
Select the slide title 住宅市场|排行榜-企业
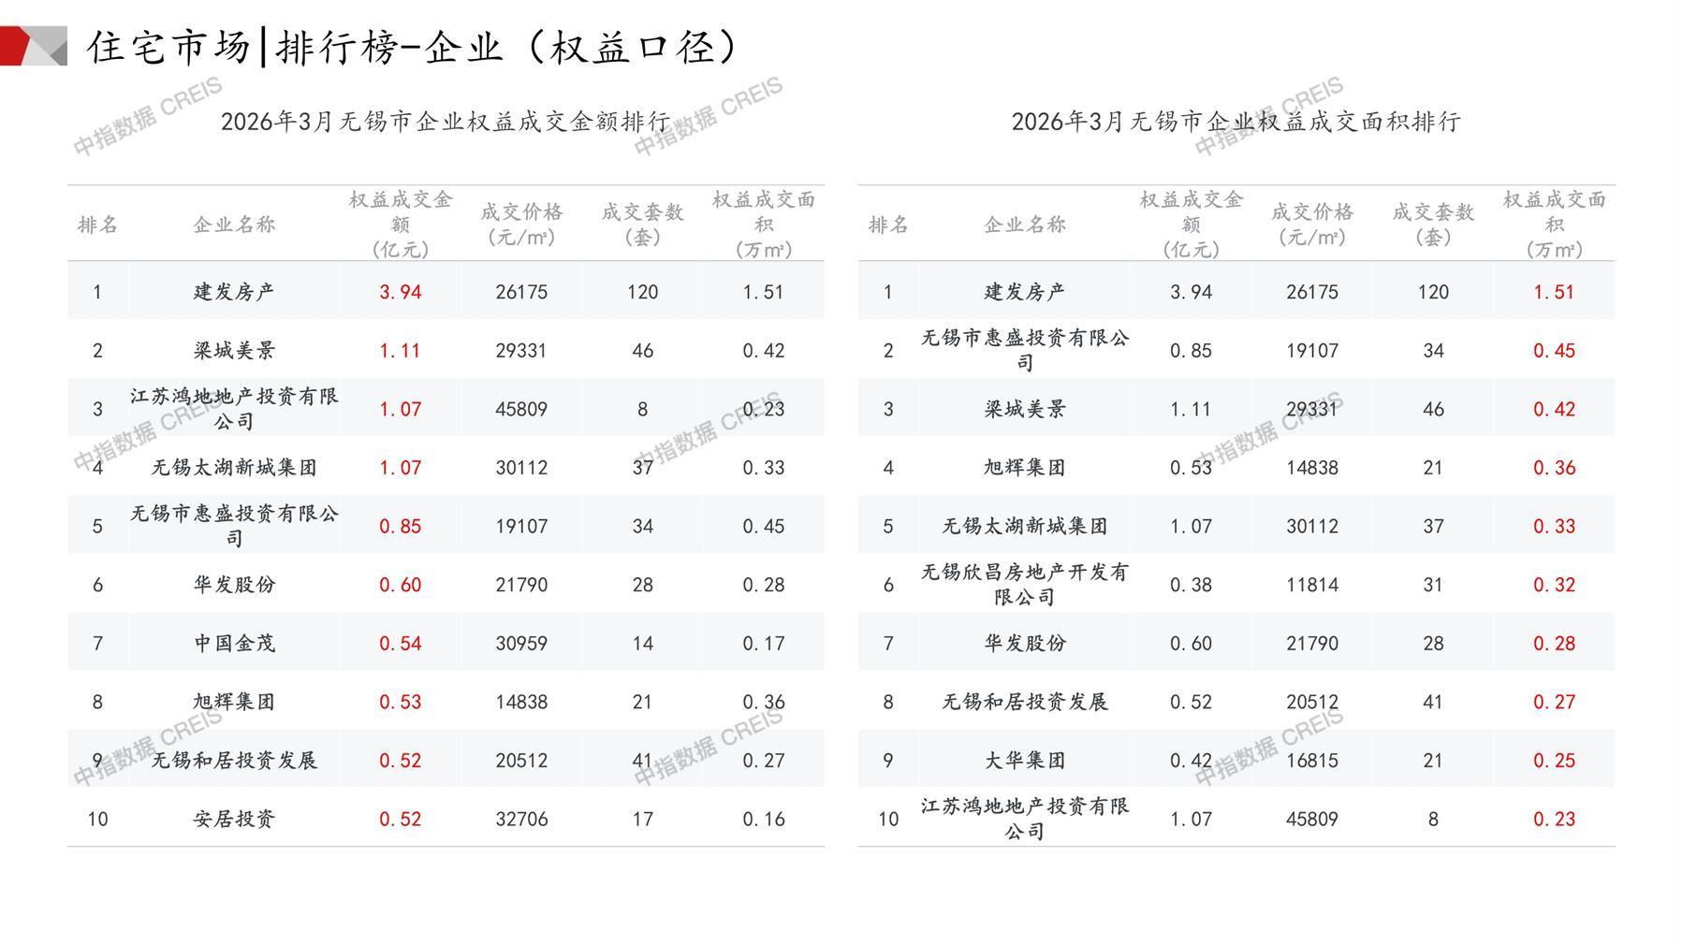[412, 47]
